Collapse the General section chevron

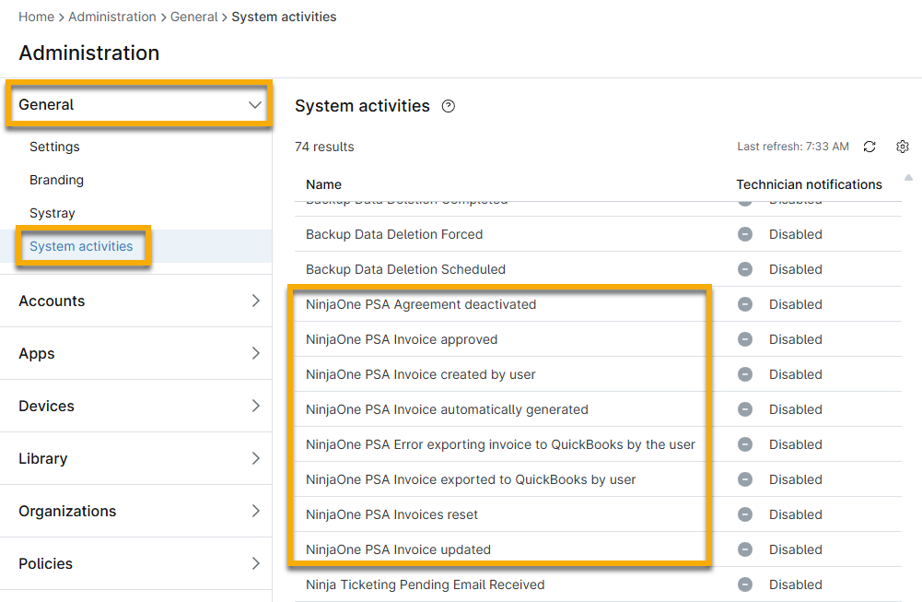[255, 105]
